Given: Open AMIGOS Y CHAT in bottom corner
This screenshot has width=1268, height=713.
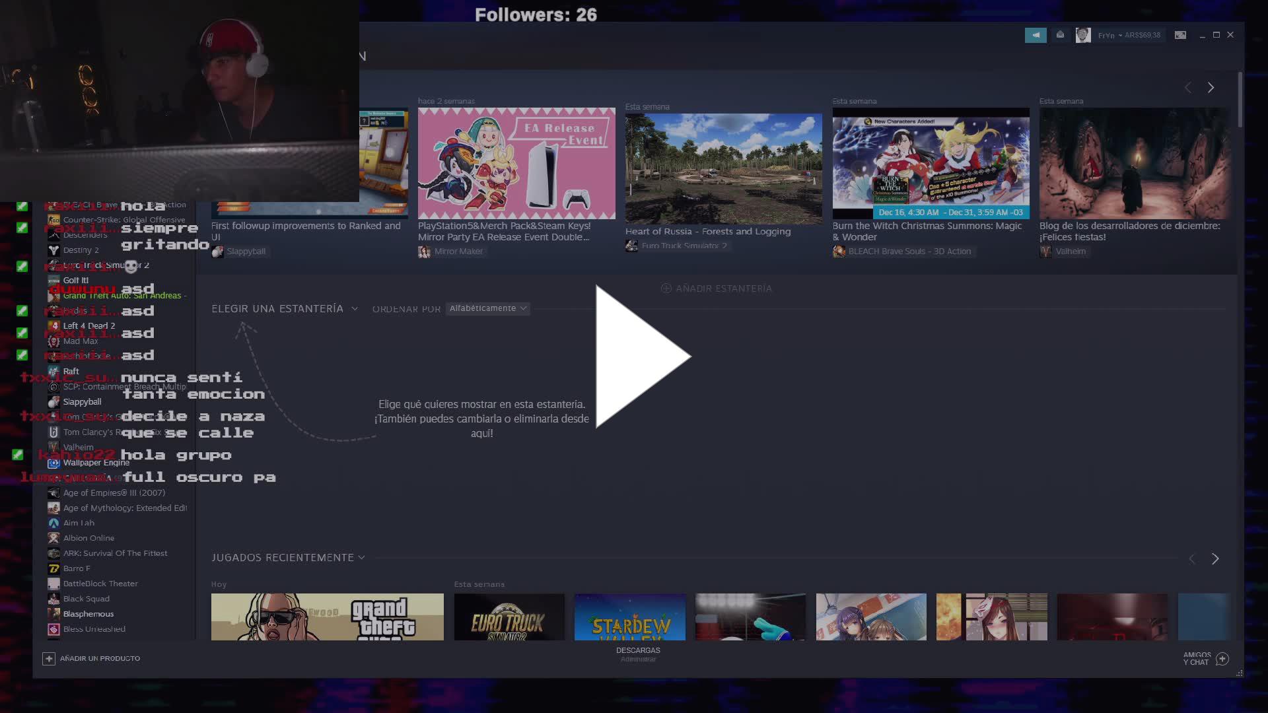Looking at the screenshot, I should click(x=1202, y=658).
